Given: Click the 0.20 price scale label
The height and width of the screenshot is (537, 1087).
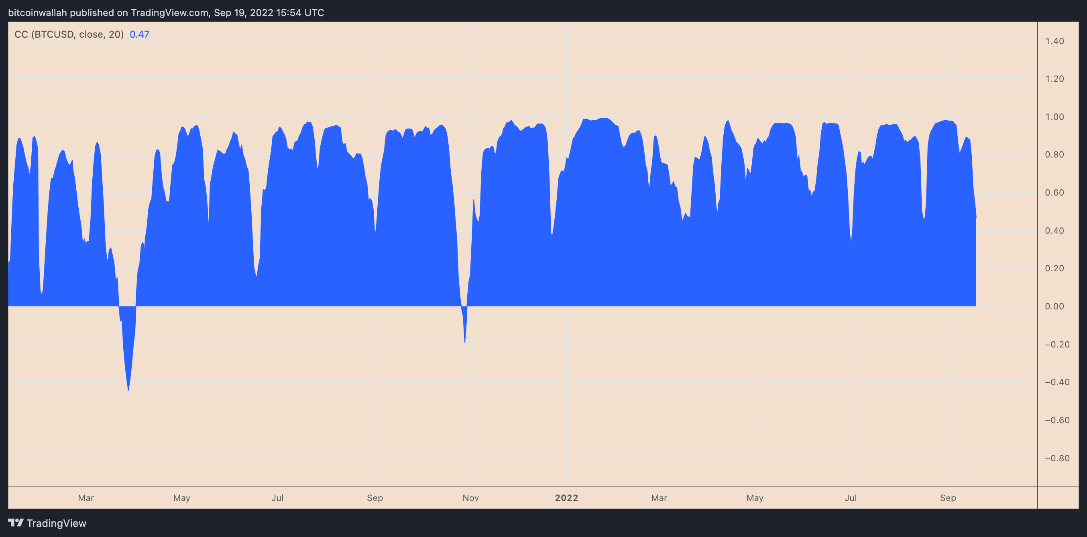Looking at the screenshot, I should pyautogui.click(x=1054, y=268).
